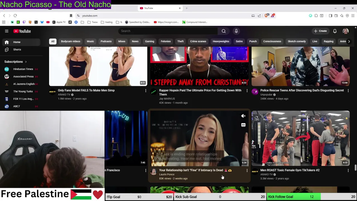Select the All filter chip
The height and width of the screenshot is (201, 357).
point(53,41)
